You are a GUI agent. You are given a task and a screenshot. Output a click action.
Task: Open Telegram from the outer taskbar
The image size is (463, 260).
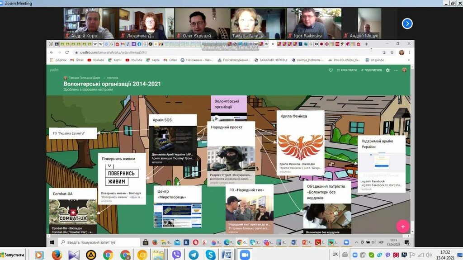click(x=194, y=255)
